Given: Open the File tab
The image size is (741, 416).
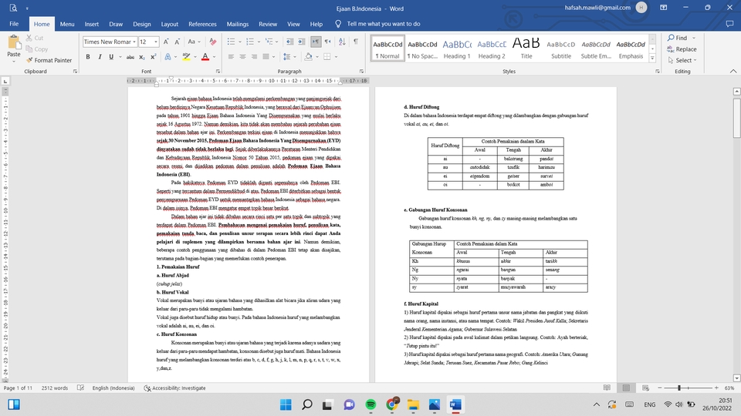Looking at the screenshot, I should 14,24.
